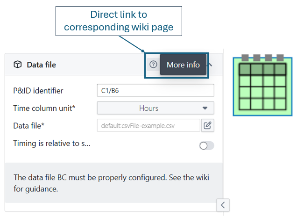Enable the Timing is relative toggle

[206, 145]
